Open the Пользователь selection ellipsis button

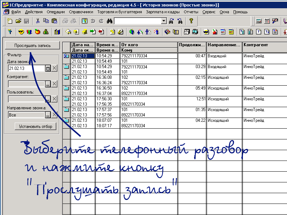pyautogui.click(x=48, y=99)
